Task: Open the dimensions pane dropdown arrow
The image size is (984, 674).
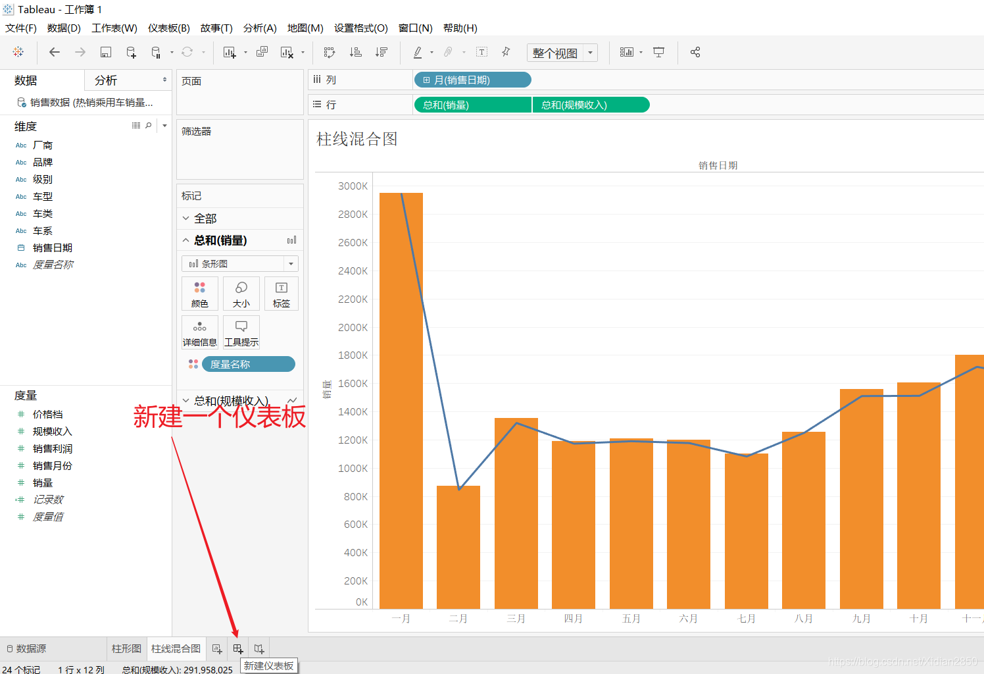Action: pyautogui.click(x=164, y=125)
